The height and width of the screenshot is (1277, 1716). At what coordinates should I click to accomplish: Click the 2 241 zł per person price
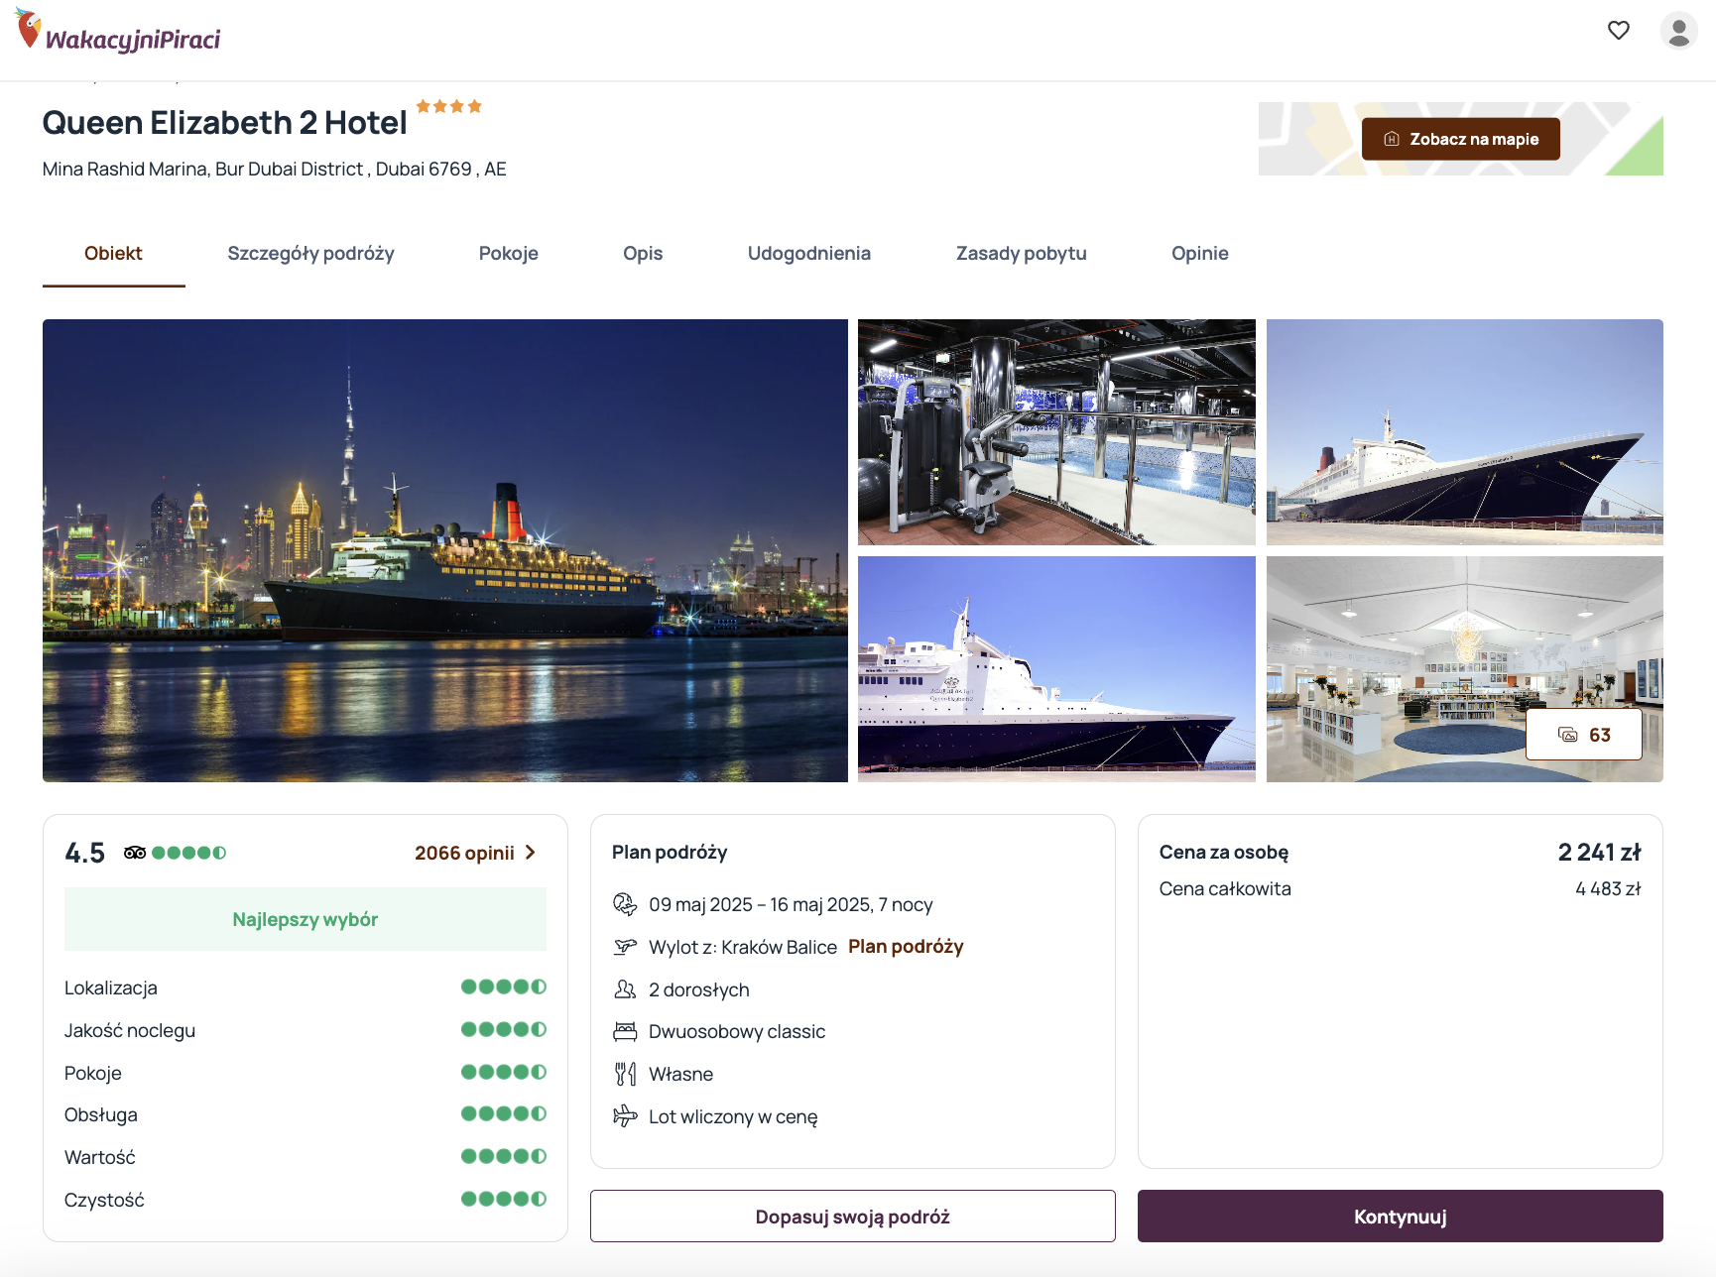(1599, 853)
